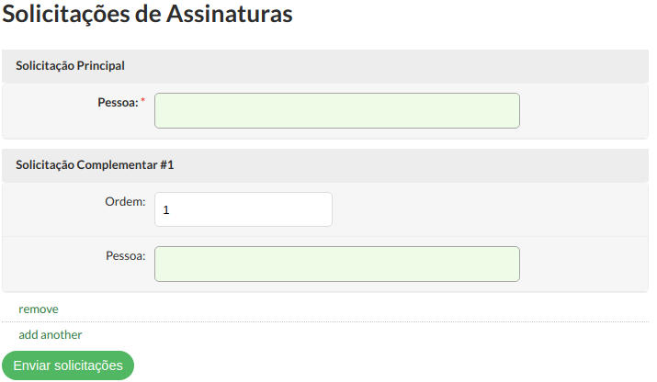This screenshot has width=657, height=382.
Task: Click the Ordem label
Action: coord(125,201)
